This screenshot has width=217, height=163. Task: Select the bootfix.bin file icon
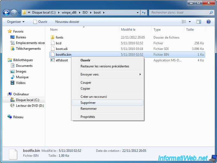(x=53, y=55)
